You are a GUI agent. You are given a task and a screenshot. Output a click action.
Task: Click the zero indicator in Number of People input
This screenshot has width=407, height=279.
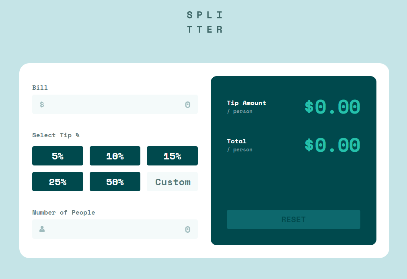click(187, 229)
